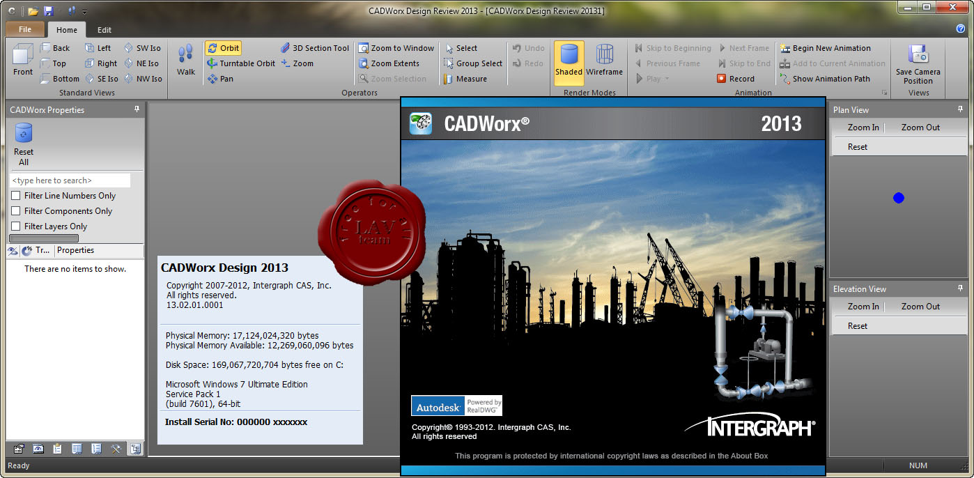The width and height of the screenshot is (974, 478).
Task: Click Skip to Beginning
Action: 673,48
